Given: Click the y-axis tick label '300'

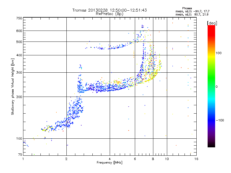Looking at the screenshot, I should click(19, 72).
